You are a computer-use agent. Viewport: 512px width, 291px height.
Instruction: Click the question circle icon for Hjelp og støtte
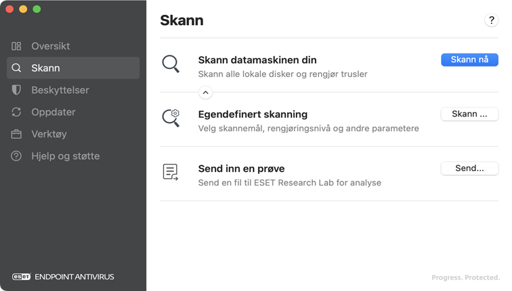click(16, 156)
